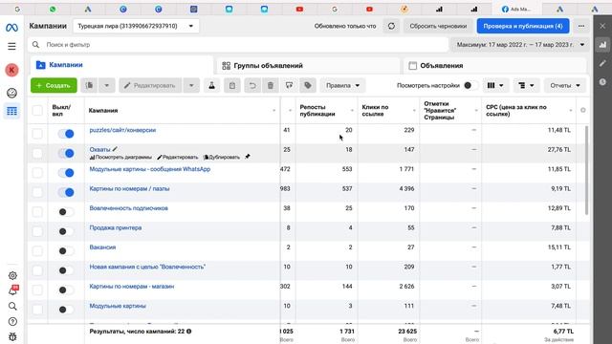Click Проверка и публикация (4) button
Viewport: 612px width, 344px height.
[523, 26]
